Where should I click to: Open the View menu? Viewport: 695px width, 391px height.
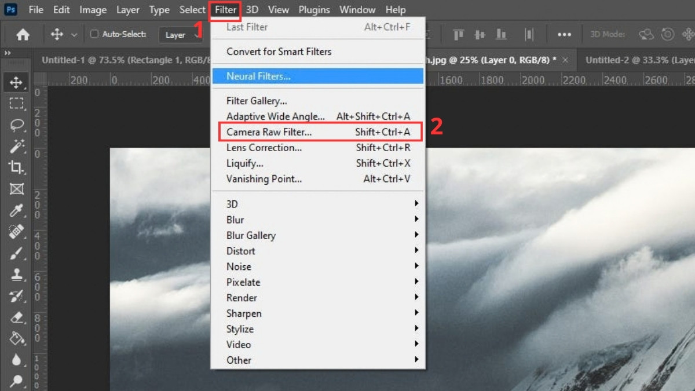click(279, 10)
